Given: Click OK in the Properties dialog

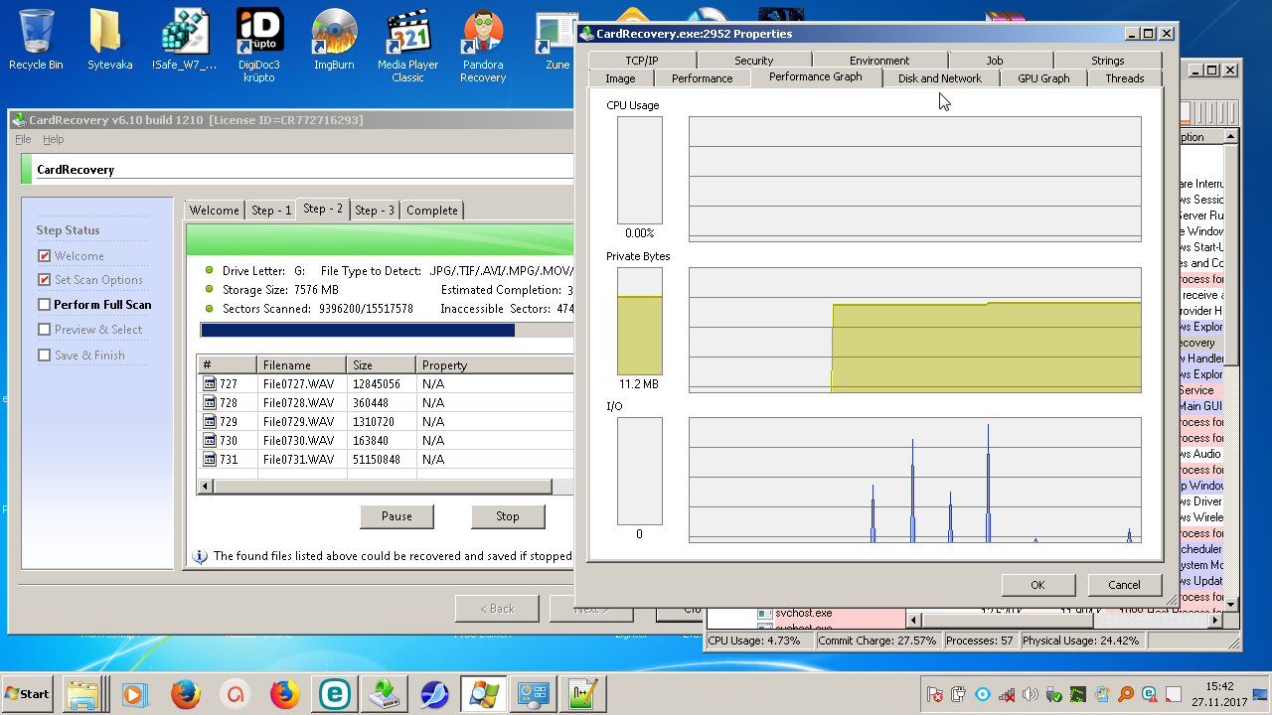Looking at the screenshot, I should [x=1037, y=585].
